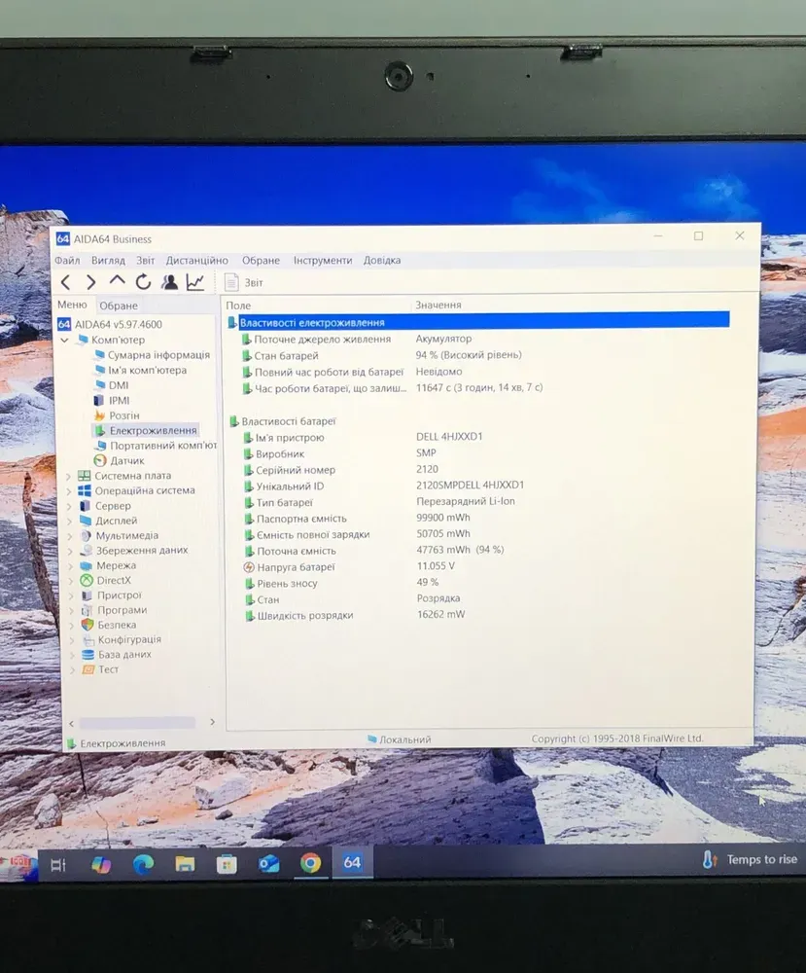Switch to the Обране tab
The image size is (806, 973).
click(119, 306)
